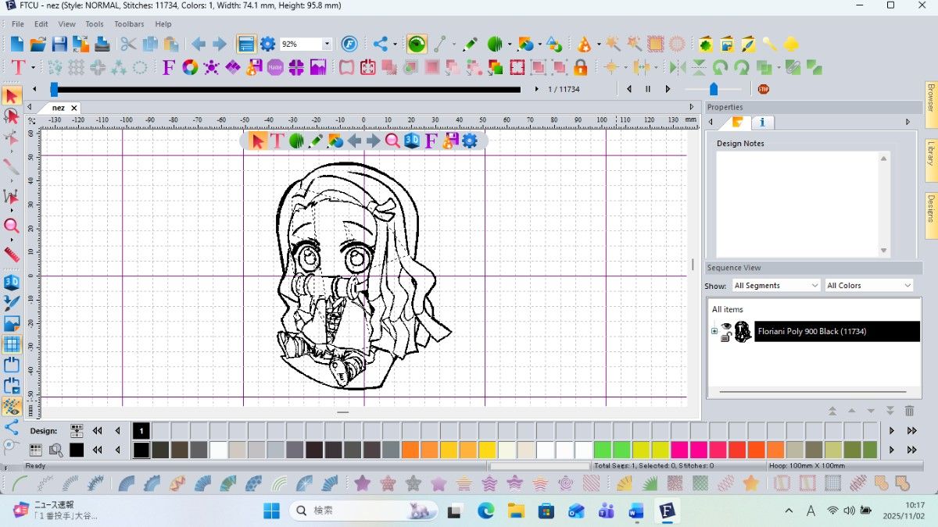
Task: Click the scissors Cut icon
Action: pyautogui.click(x=127, y=44)
